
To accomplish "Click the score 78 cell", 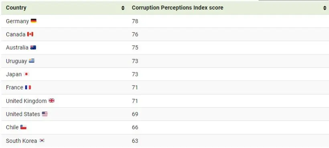I will (x=135, y=21).
